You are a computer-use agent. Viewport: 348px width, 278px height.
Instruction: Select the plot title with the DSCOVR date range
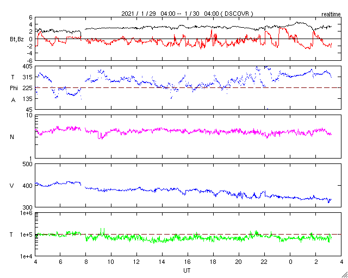[187, 14]
